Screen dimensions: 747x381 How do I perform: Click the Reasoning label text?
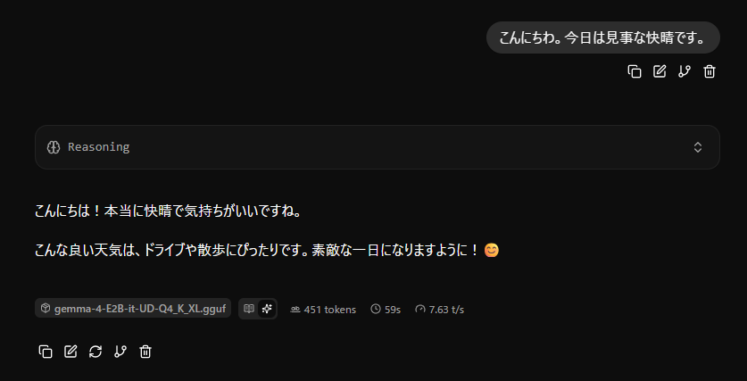pos(98,147)
